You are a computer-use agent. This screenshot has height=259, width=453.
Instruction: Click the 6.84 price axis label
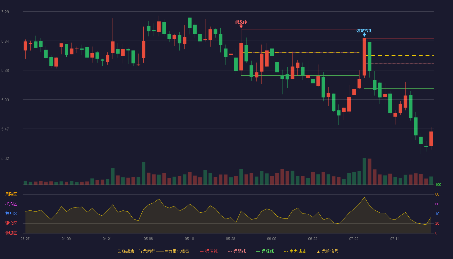[5, 41]
